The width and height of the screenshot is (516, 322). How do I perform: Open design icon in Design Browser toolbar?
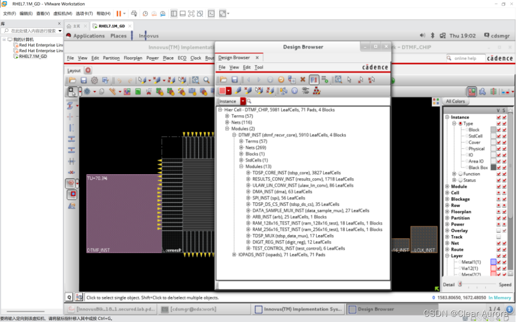[x=223, y=80]
